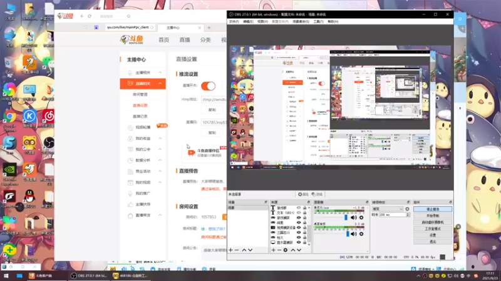501x281 pixels.
Task: Pop out the OBS scenes dock panel
Action: pyautogui.click(x=266, y=202)
